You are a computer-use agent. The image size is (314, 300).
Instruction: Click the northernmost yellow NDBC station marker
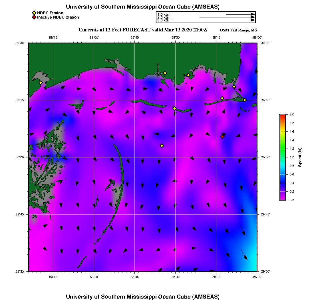[165, 73]
